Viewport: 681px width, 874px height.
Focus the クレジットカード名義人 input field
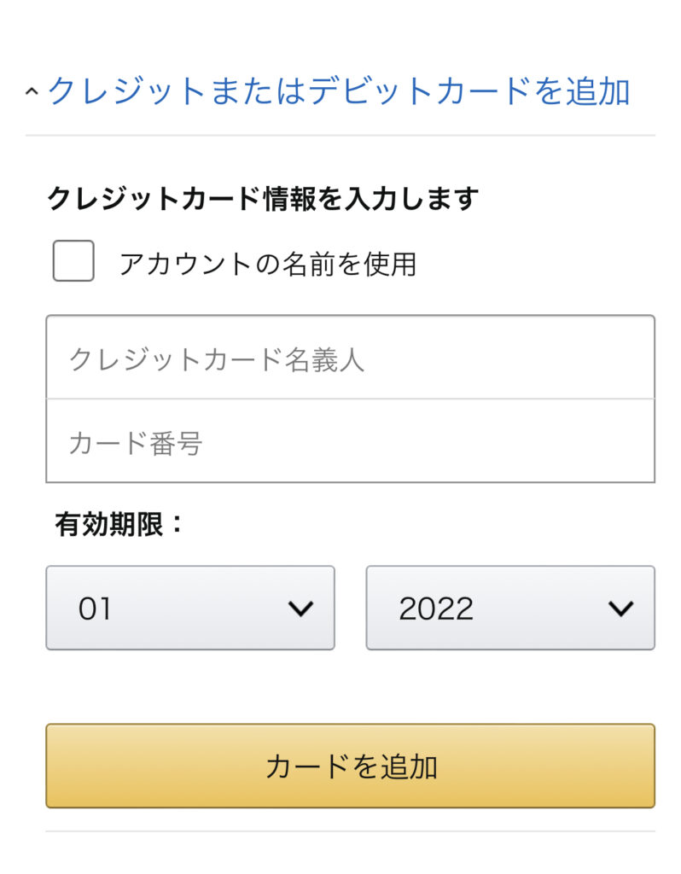[x=350, y=358]
